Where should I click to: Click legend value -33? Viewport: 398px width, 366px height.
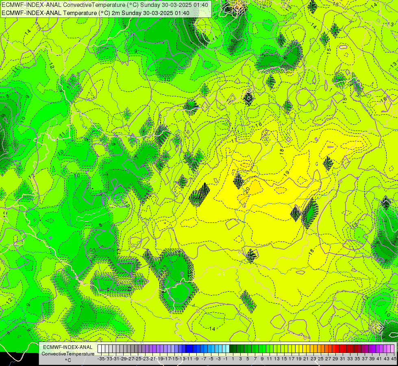coord(109,359)
